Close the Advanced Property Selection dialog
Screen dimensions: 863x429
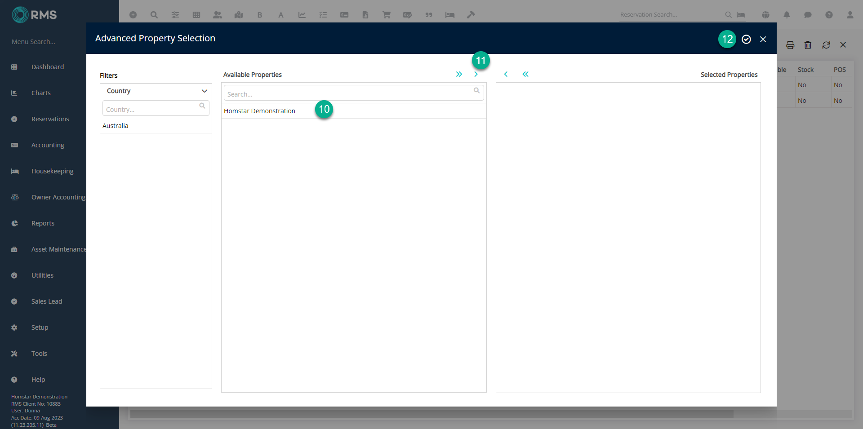(763, 40)
